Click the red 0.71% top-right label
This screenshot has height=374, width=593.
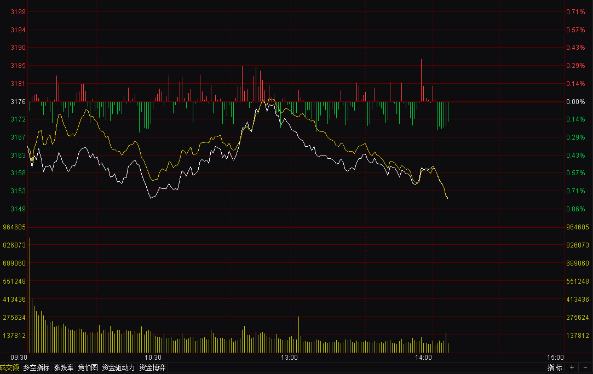pos(575,12)
